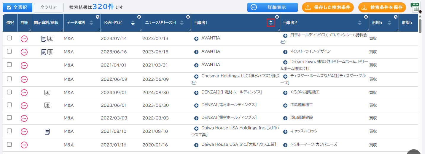Open detail menu for AVANTIA 2021/04/01 row
Viewport: 425px width, 154px height.
(x=24, y=65)
